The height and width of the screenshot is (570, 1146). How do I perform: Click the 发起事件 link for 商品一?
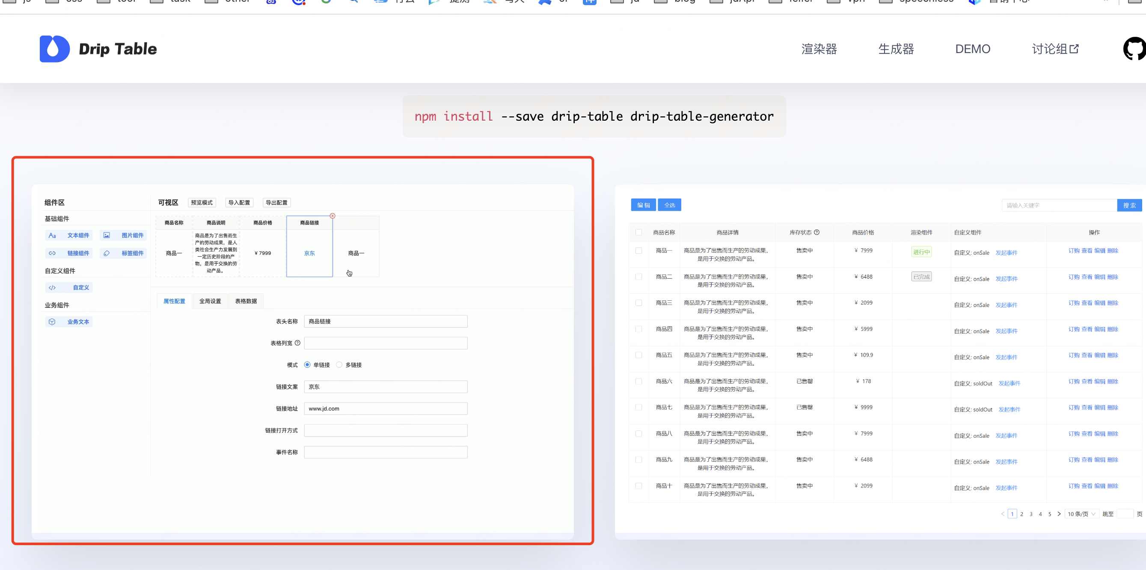1007,252
